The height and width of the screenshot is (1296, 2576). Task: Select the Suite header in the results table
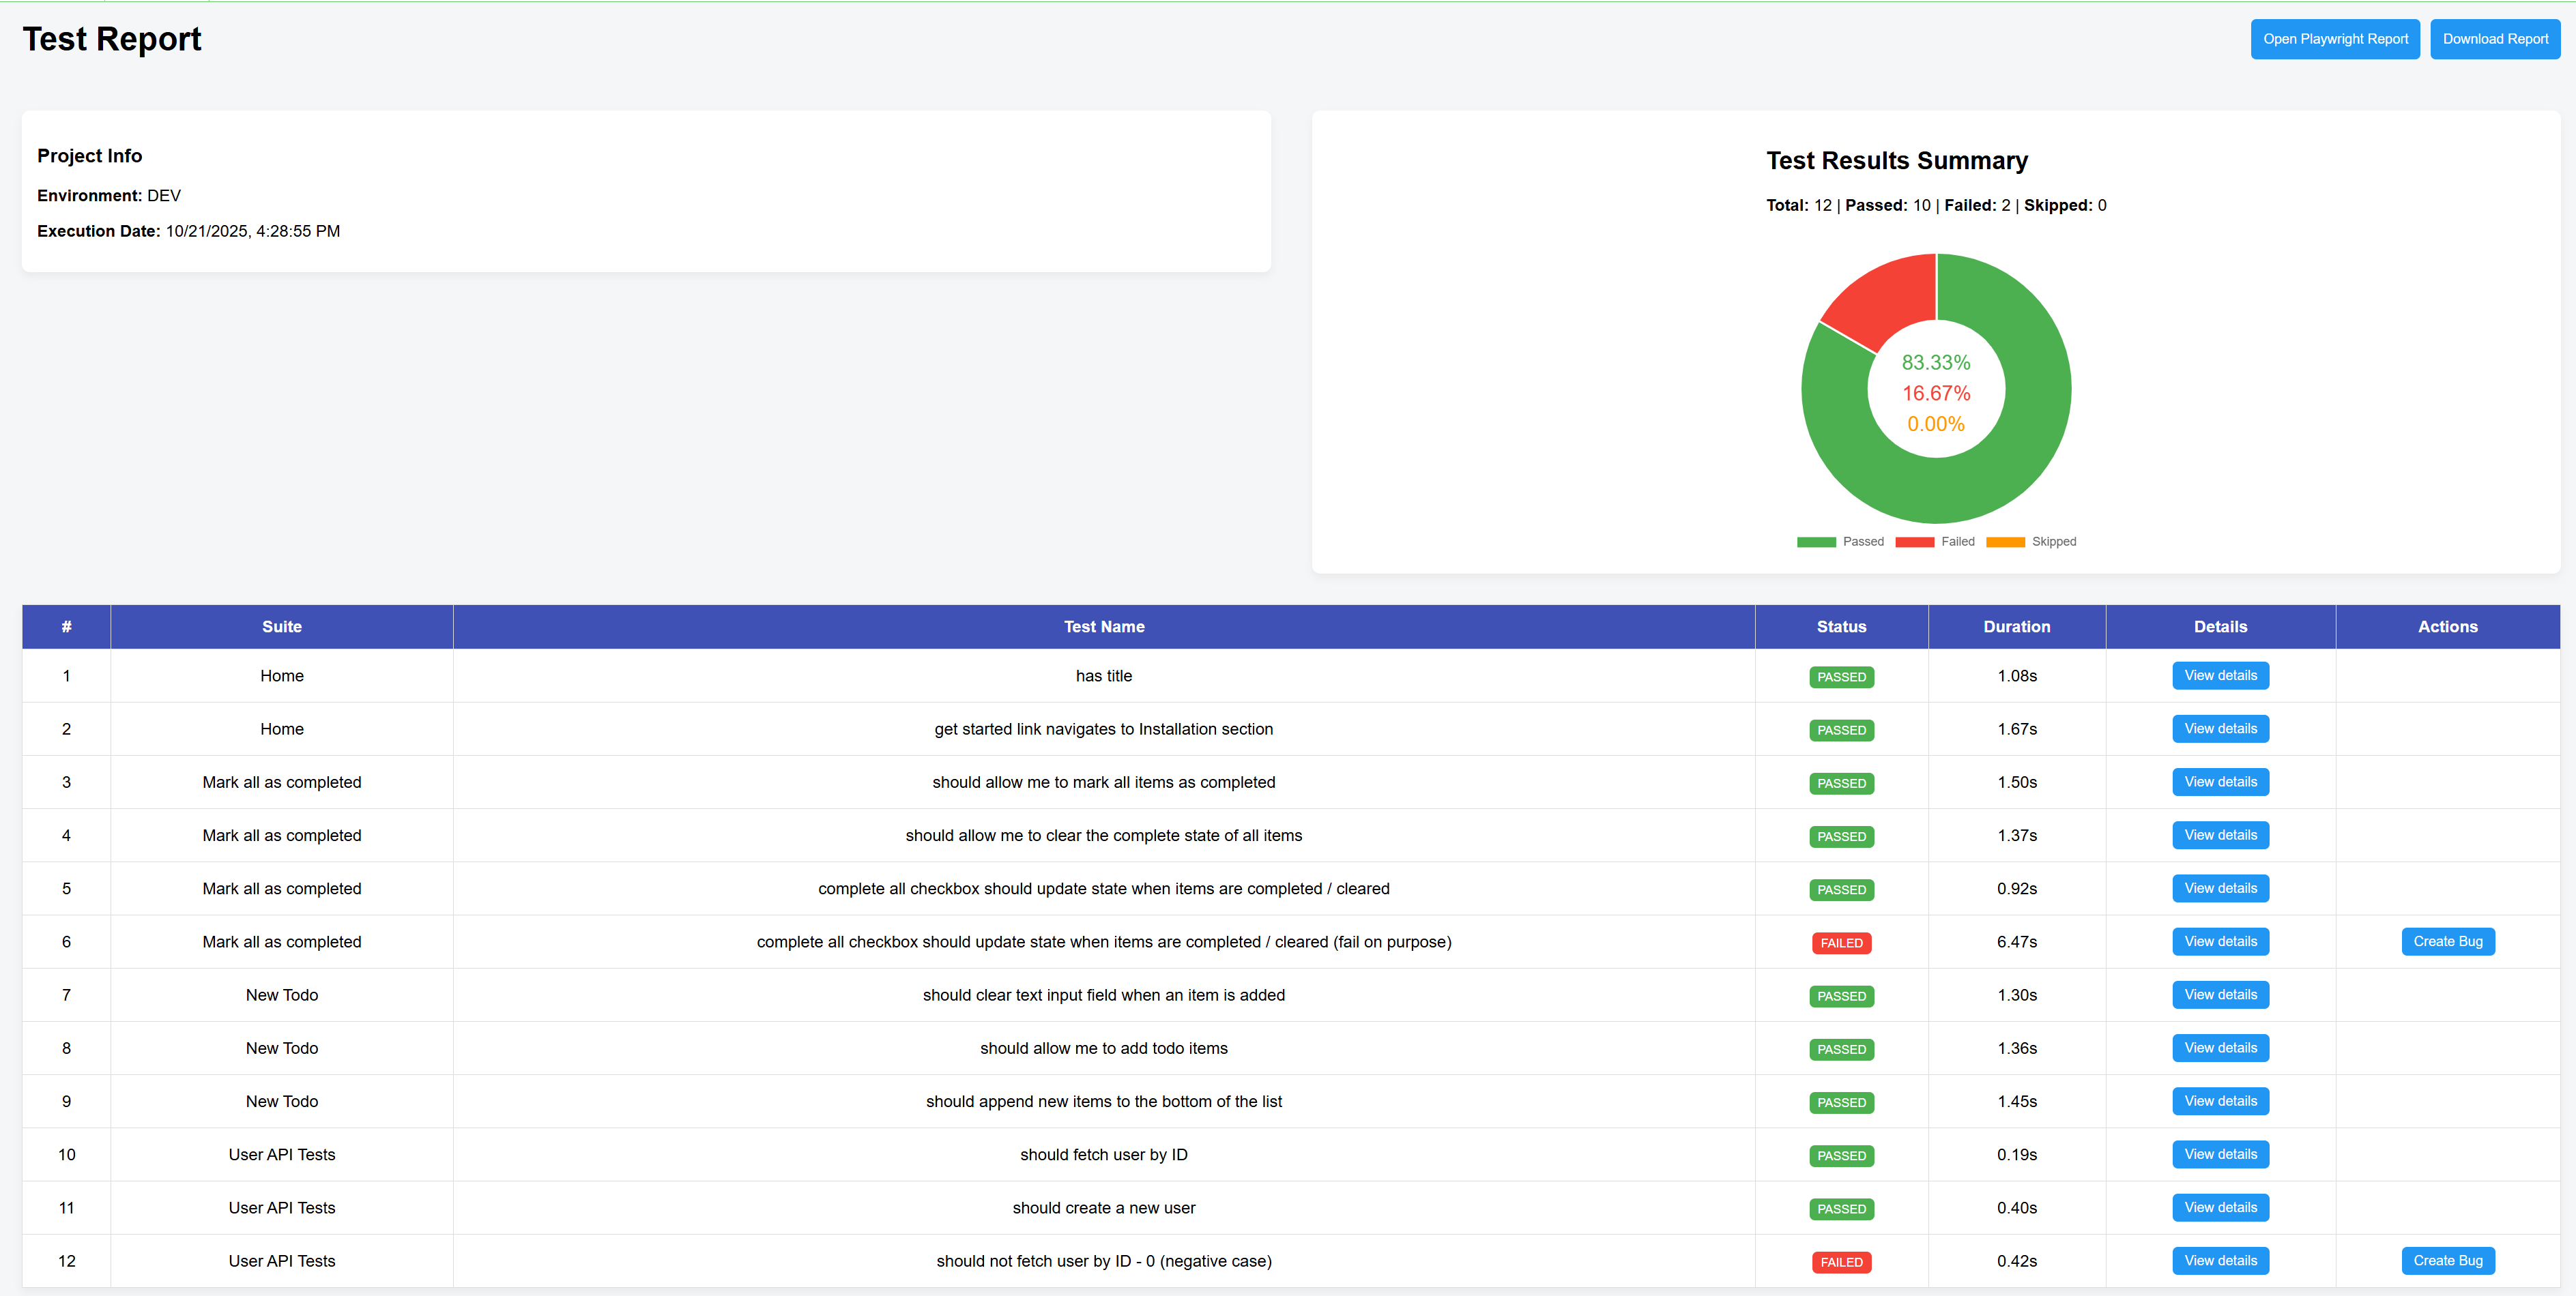click(281, 627)
